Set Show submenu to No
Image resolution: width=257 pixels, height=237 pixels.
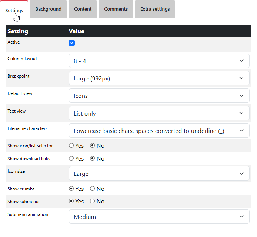click(93, 202)
